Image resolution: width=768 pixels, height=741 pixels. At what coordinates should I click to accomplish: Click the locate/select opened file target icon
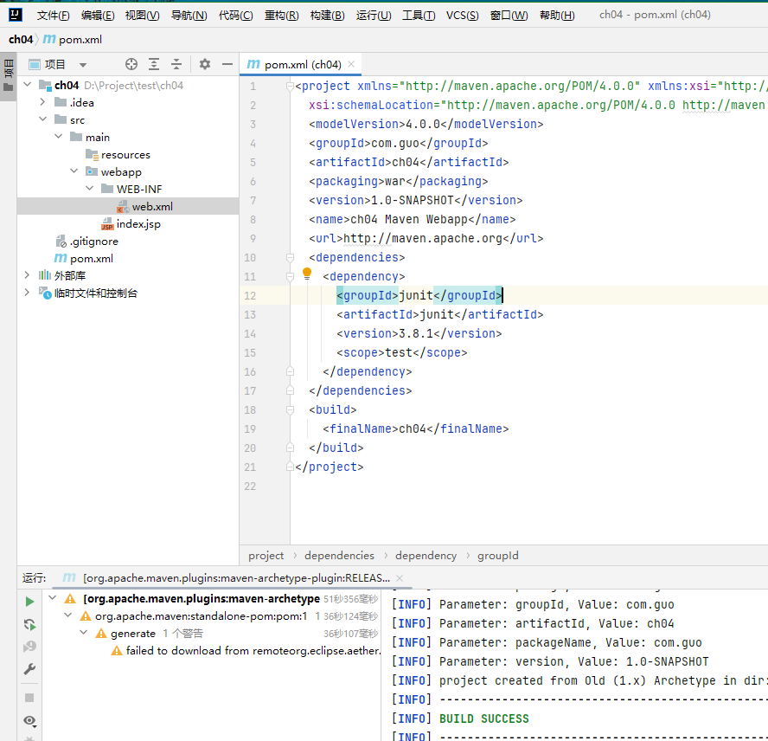(x=131, y=64)
